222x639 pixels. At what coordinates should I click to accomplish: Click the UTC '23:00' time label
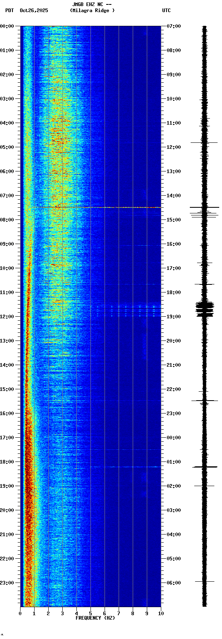pos(174,413)
